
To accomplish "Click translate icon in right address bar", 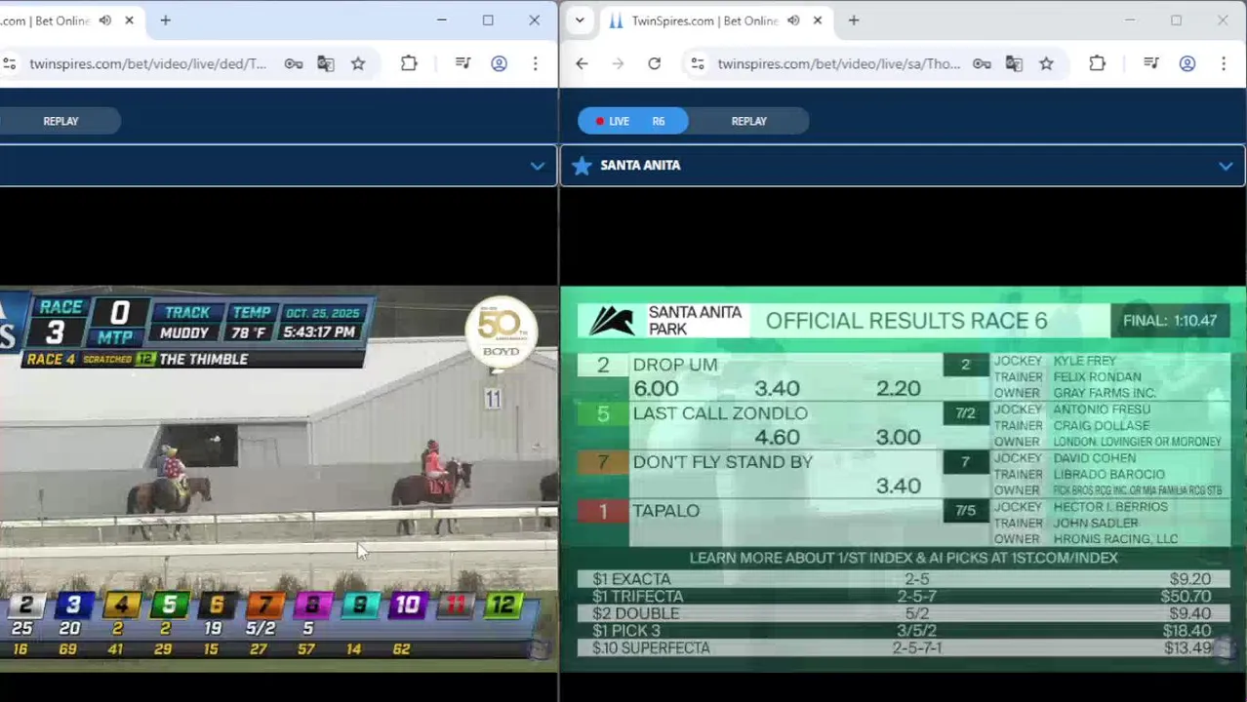I will [x=1014, y=64].
